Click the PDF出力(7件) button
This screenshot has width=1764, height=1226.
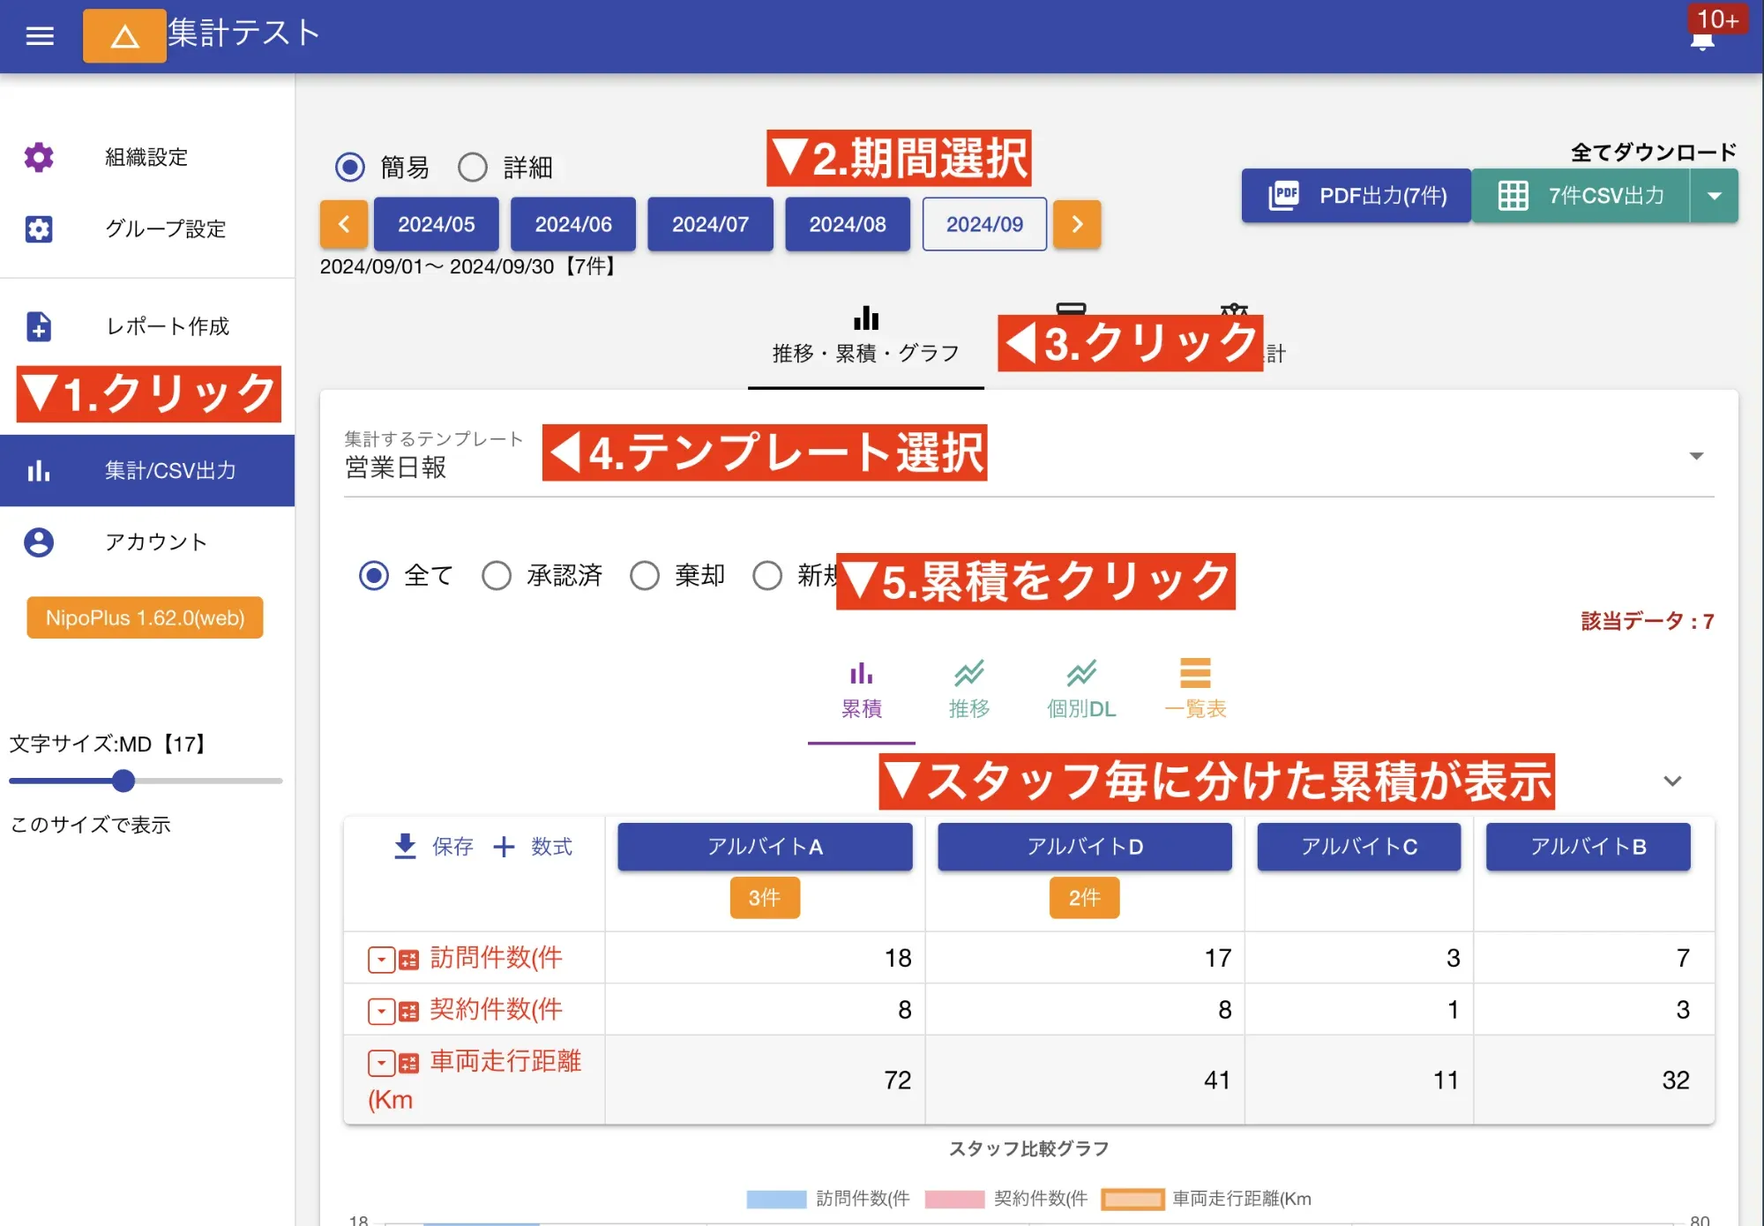point(1356,195)
